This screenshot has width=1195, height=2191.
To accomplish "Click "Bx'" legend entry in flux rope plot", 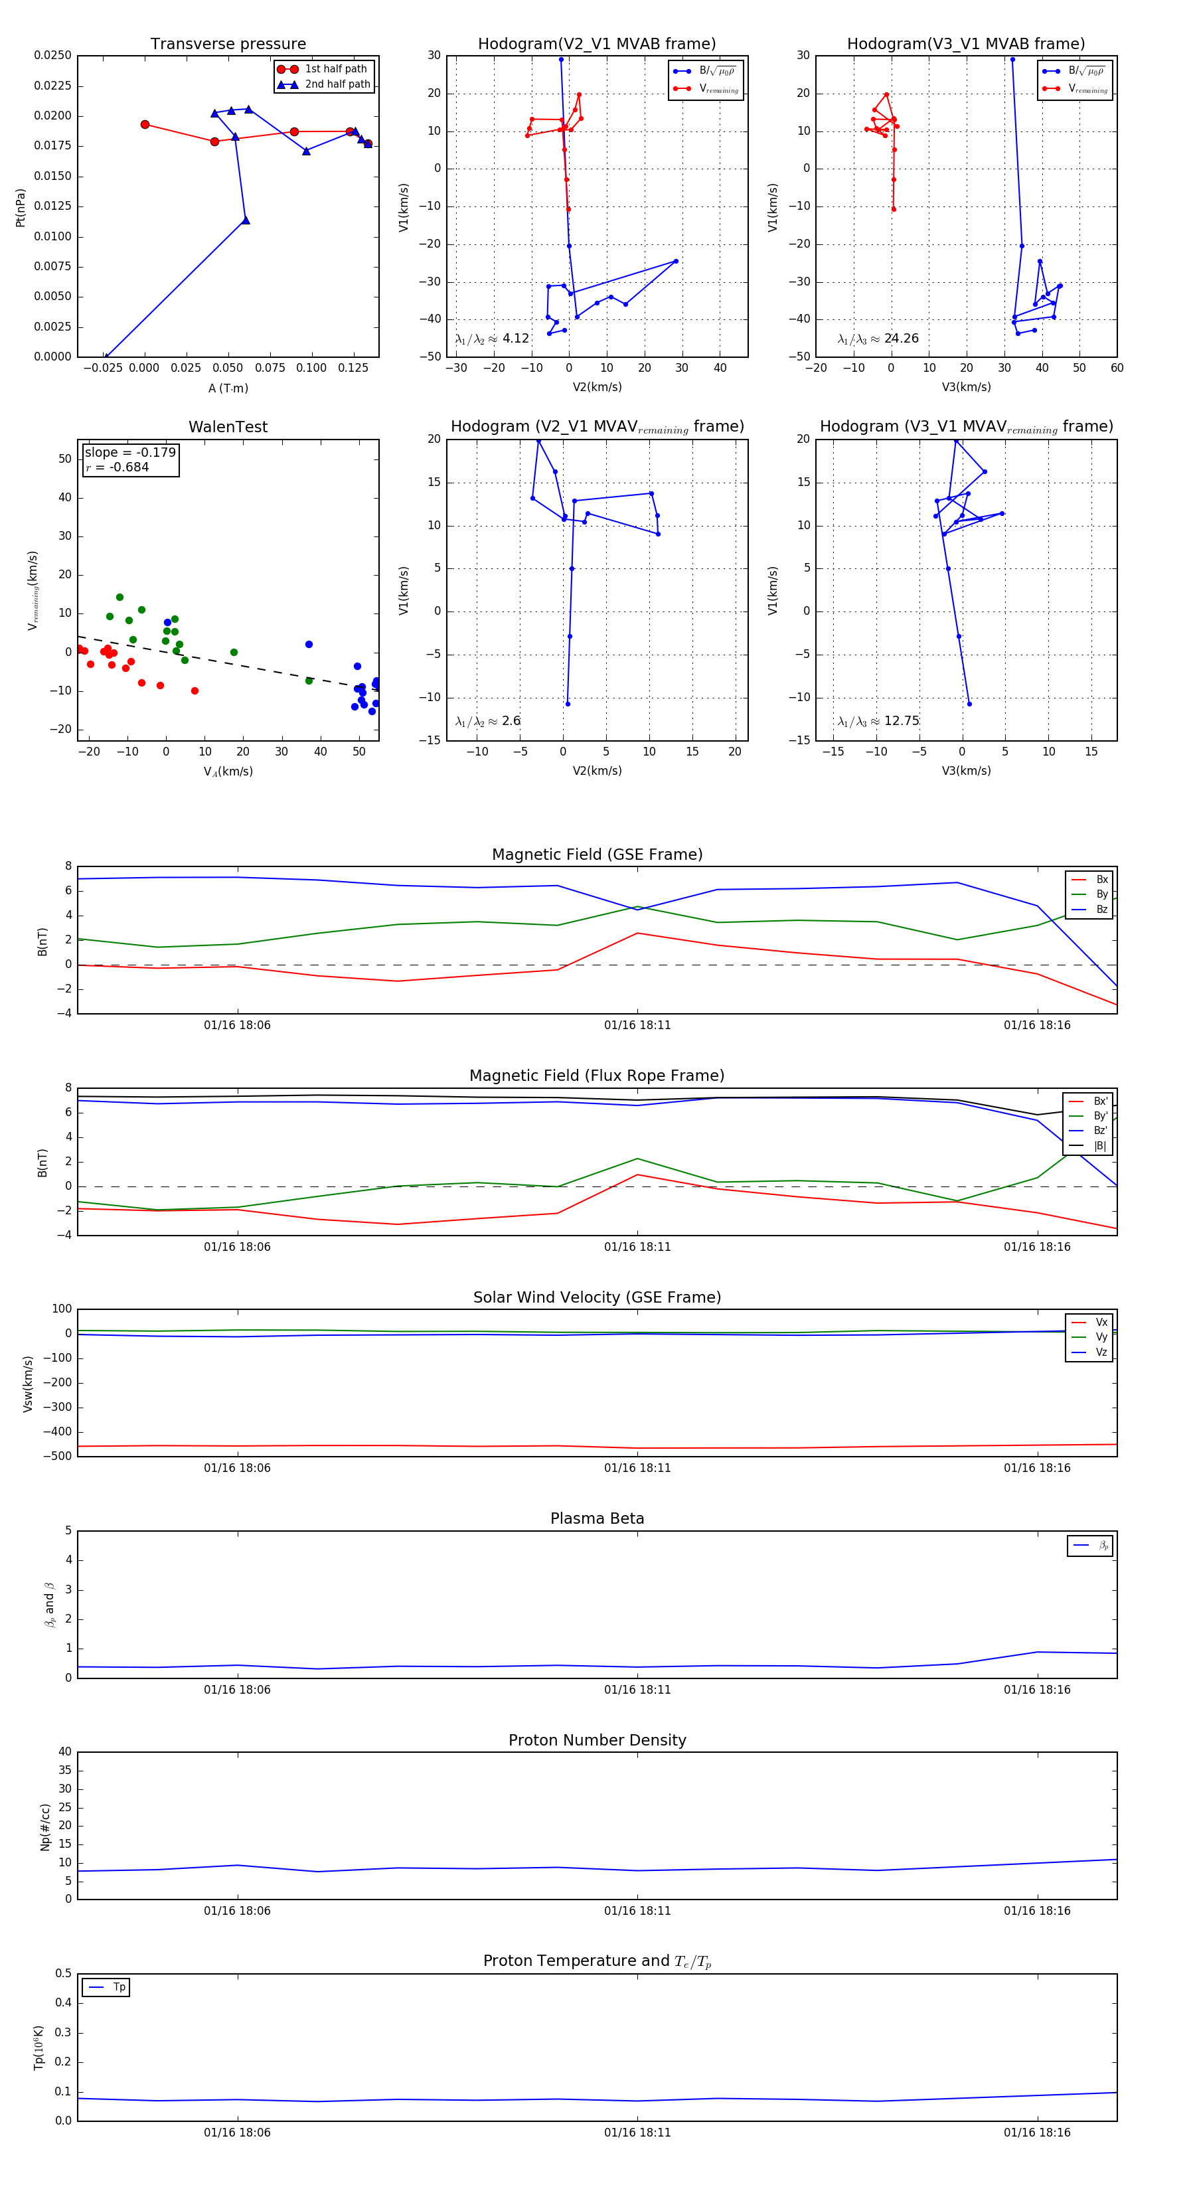I will pyautogui.click(x=1088, y=1101).
